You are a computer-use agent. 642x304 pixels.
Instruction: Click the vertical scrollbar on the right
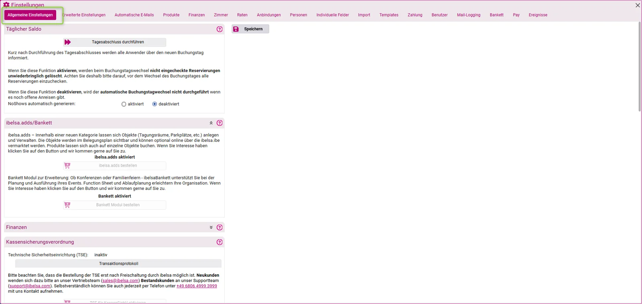click(x=640, y=67)
